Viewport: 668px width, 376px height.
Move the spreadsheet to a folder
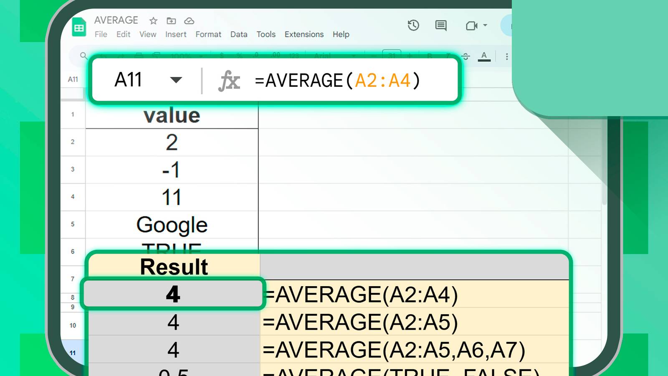tap(171, 21)
